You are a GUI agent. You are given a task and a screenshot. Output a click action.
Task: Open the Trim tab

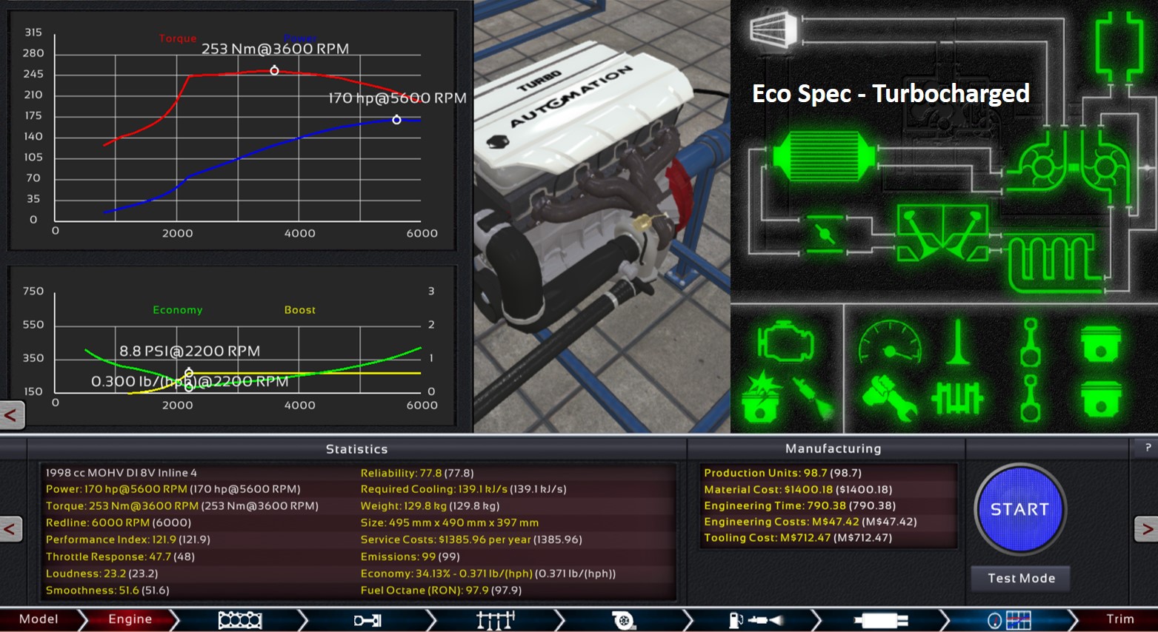click(1119, 619)
